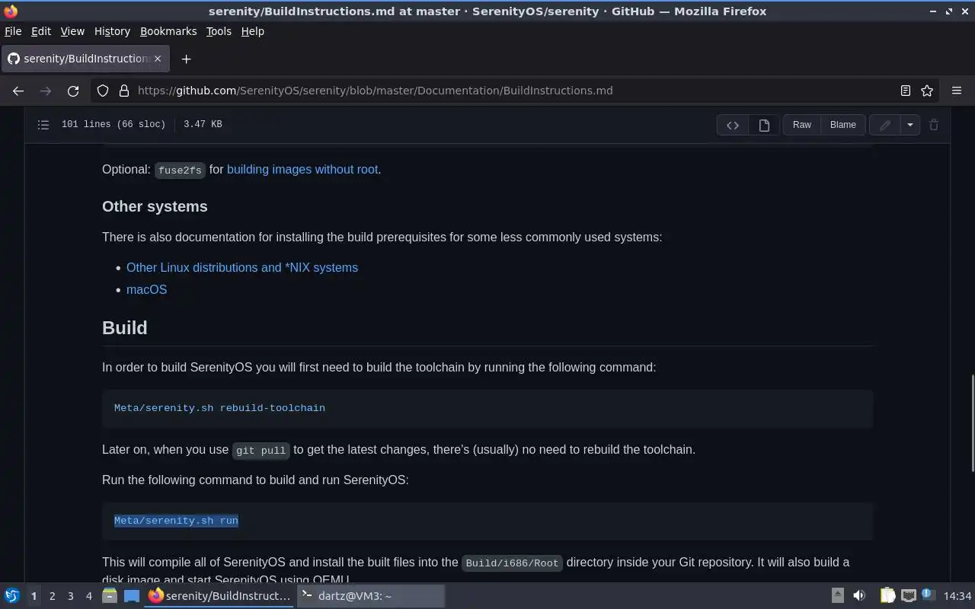This screenshot has width=975, height=609.
Task: Delete this file with the trash icon
Action: coord(934,125)
